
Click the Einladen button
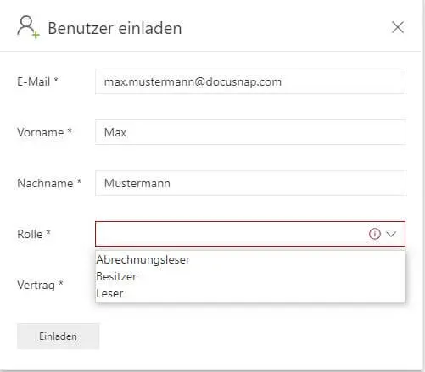[x=58, y=336]
